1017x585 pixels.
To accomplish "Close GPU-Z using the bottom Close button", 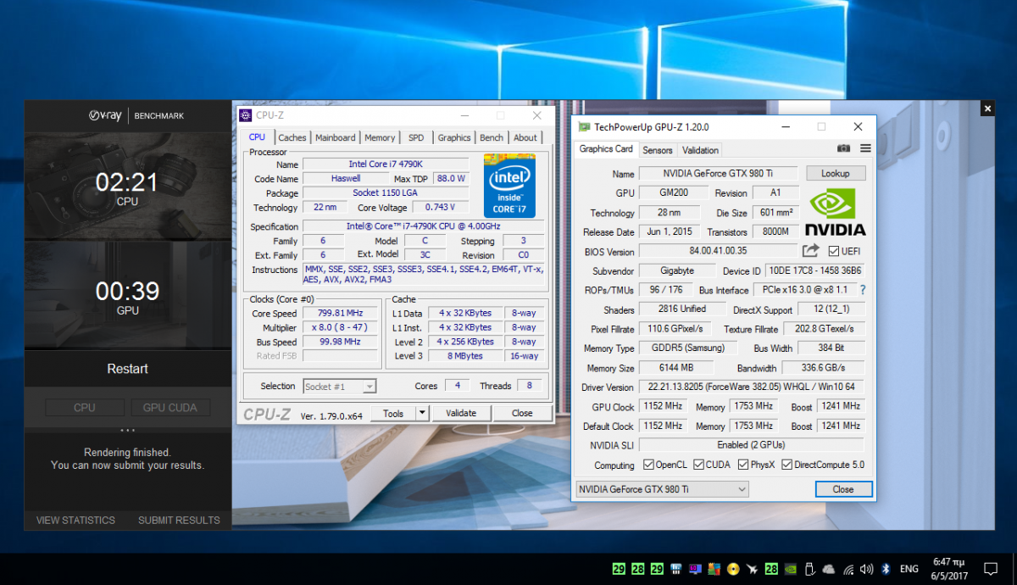I will pyautogui.click(x=843, y=489).
